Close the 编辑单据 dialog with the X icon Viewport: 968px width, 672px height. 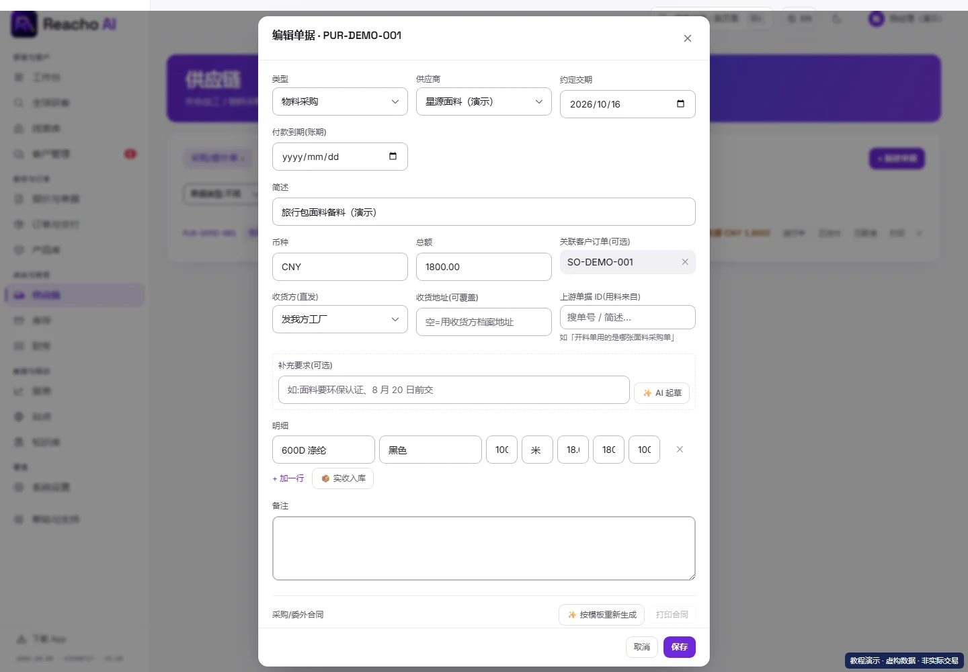point(687,38)
